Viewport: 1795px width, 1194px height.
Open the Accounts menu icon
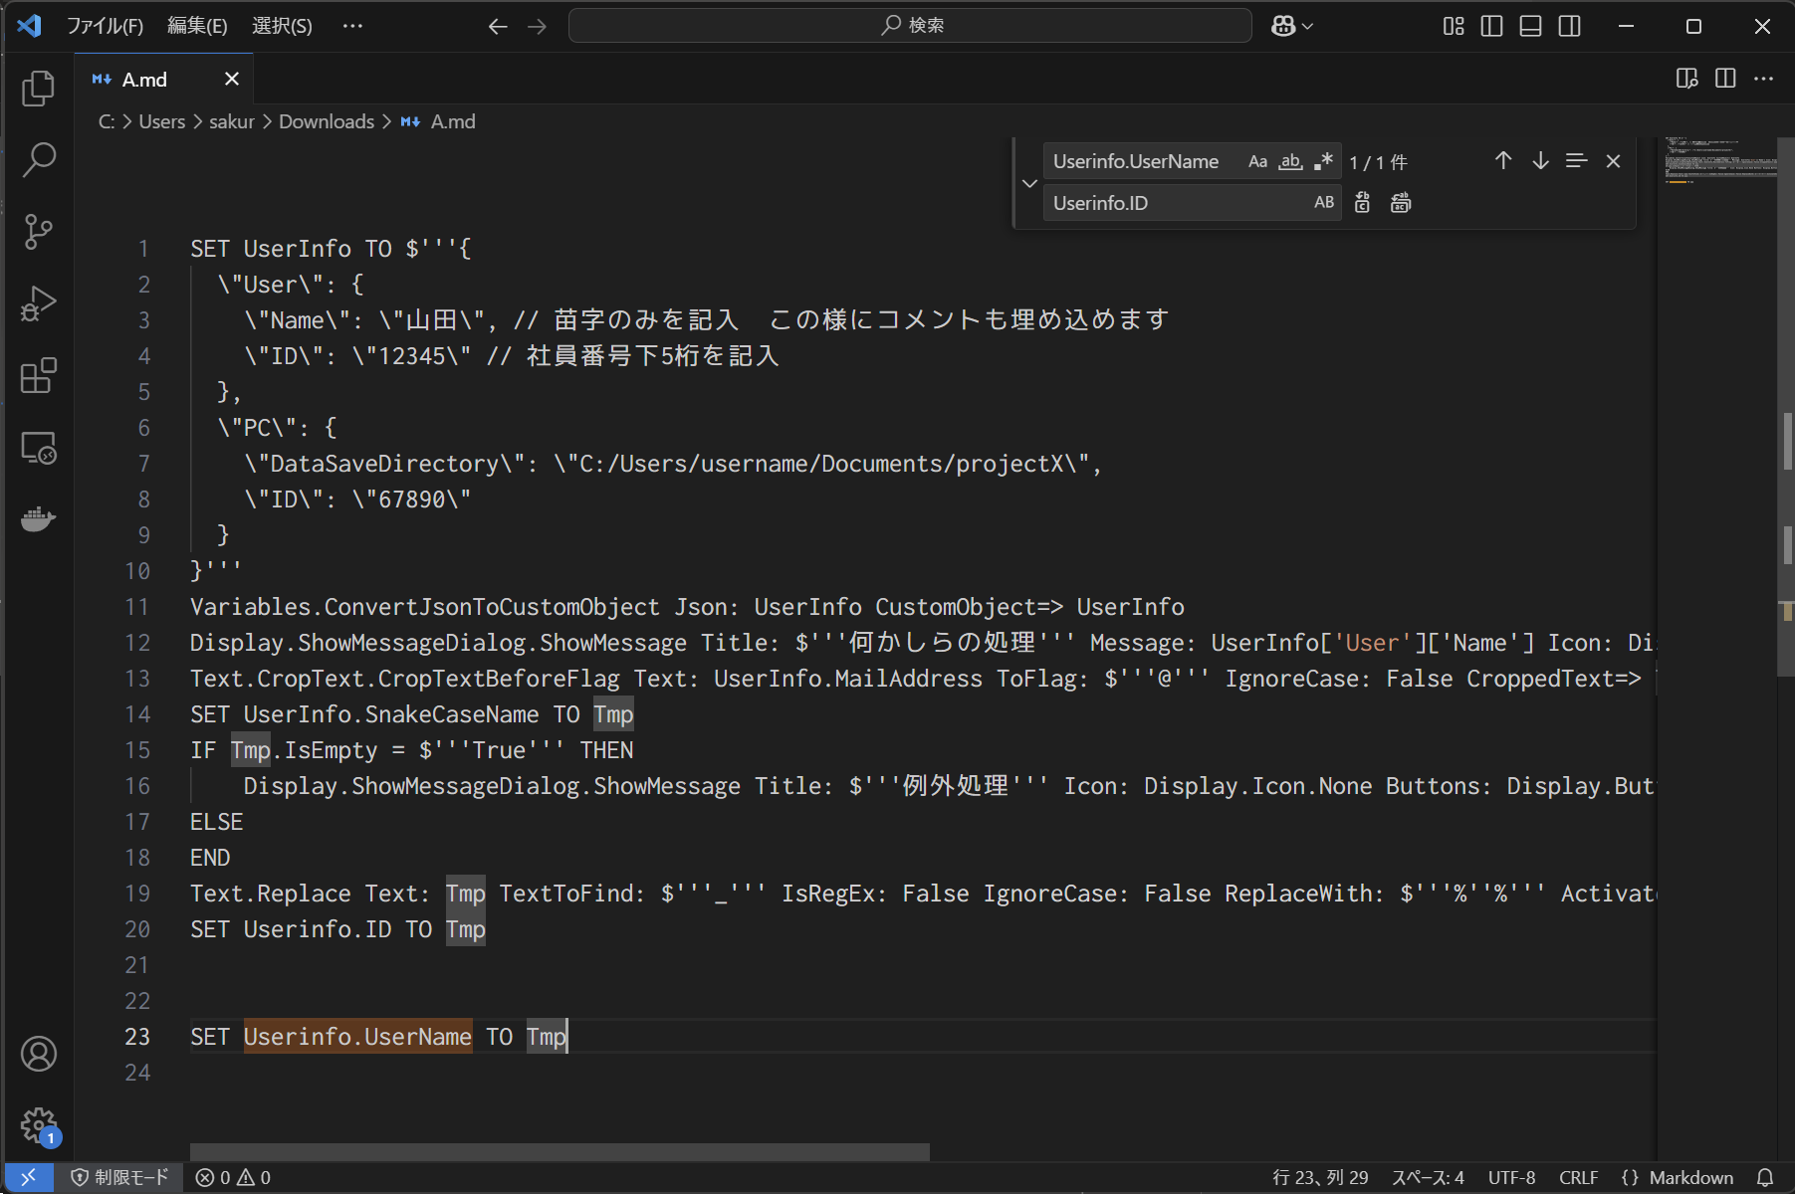click(x=38, y=1054)
